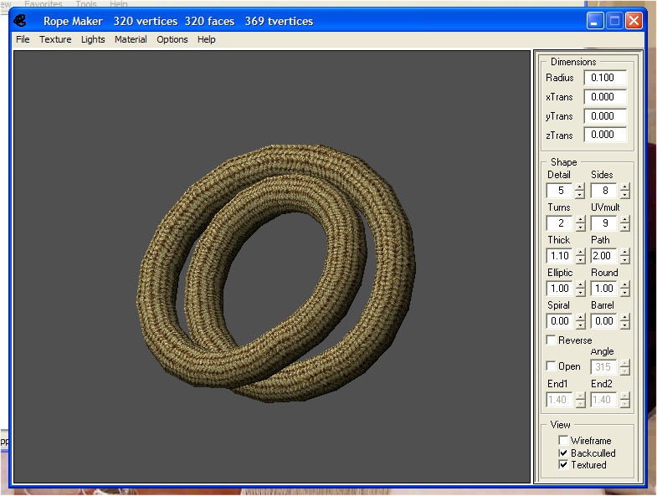
Task: Decrease the Thick value with down arrow
Action: [x=580, y=260]
